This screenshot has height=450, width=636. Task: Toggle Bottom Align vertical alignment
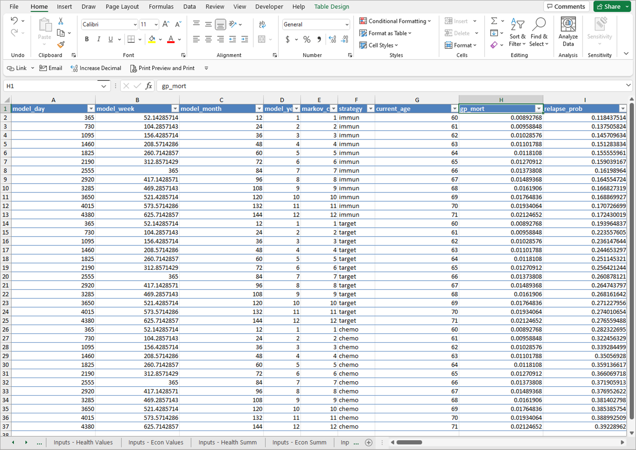coord(221,24)
